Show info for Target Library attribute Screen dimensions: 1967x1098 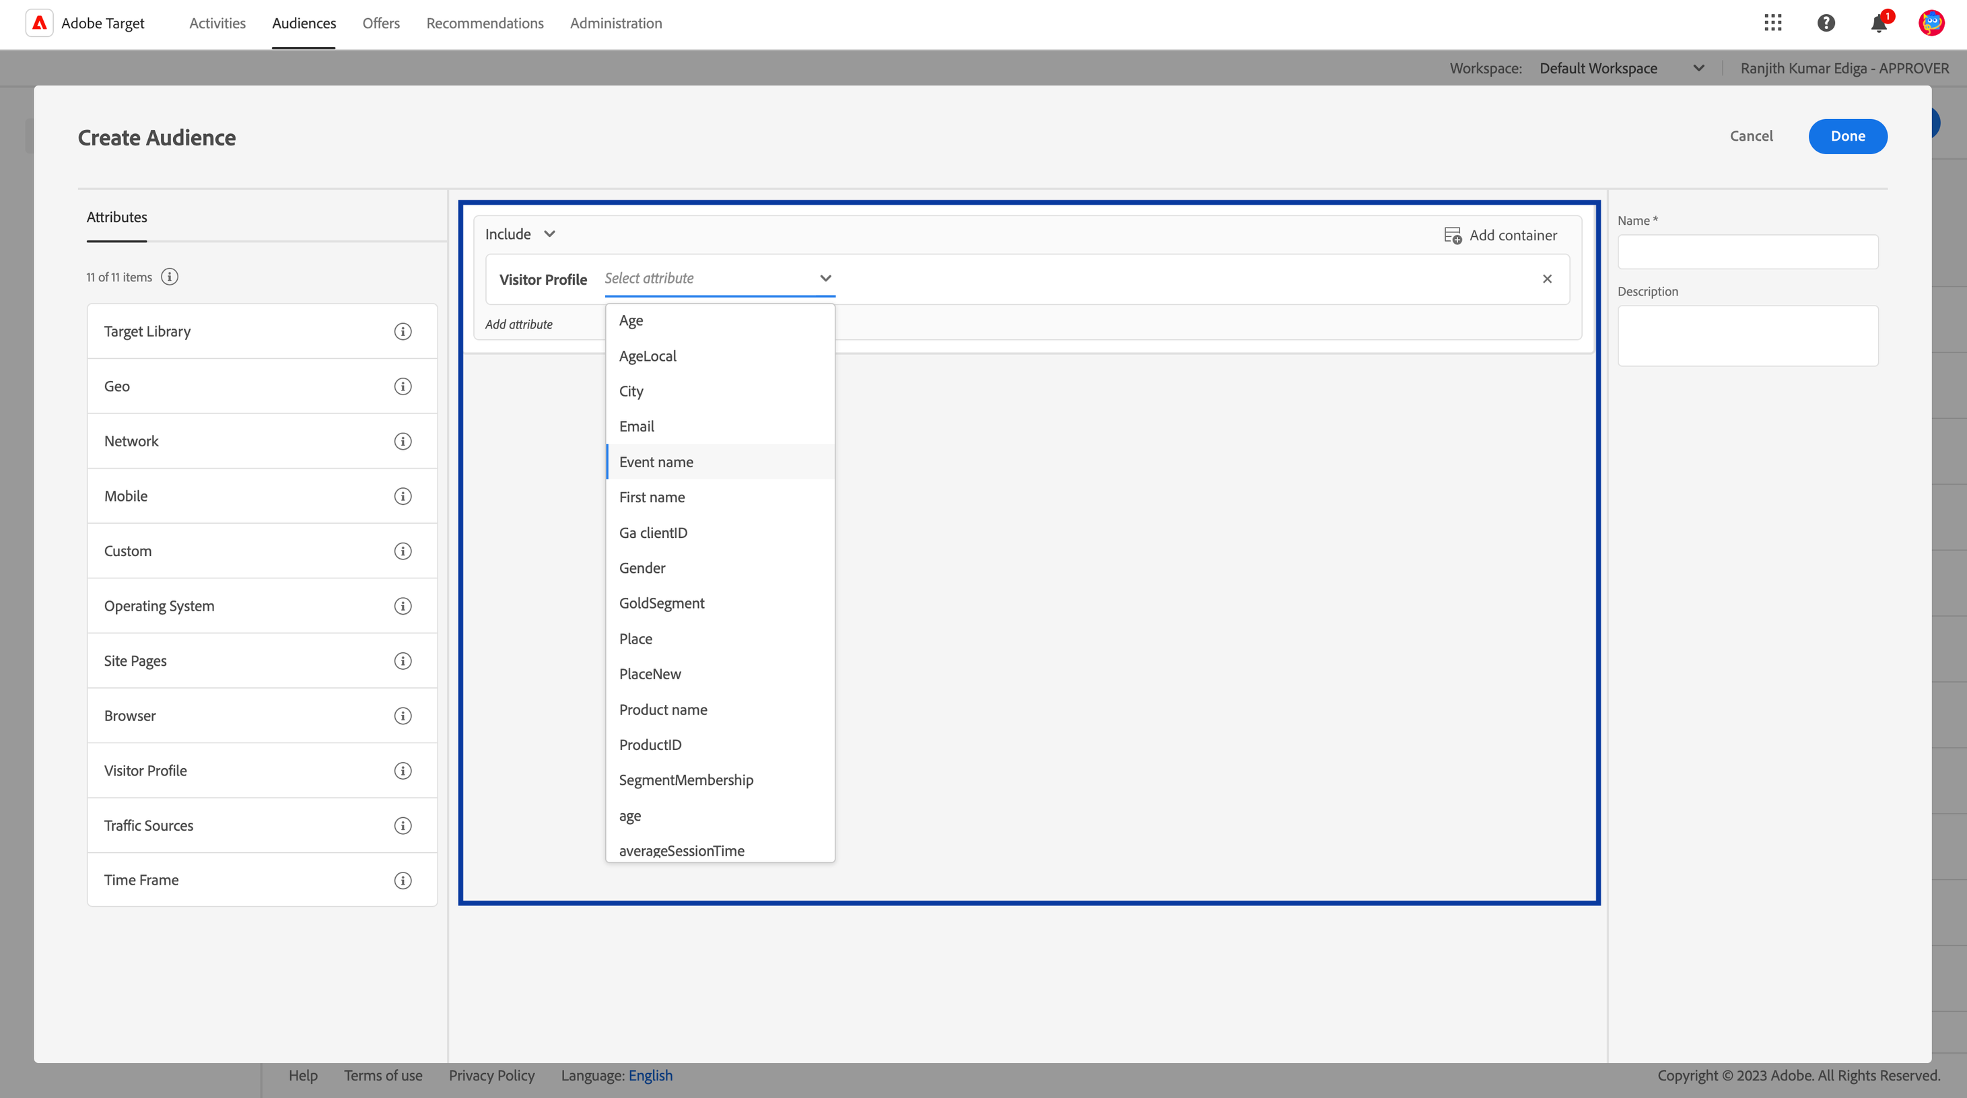click(x=403, y=331)
